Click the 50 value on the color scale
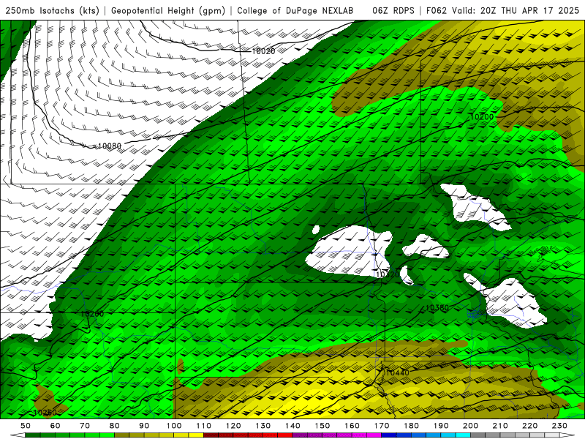Image resolution: width=585 pixels, height=439 pixels. [x=26, y=426]
